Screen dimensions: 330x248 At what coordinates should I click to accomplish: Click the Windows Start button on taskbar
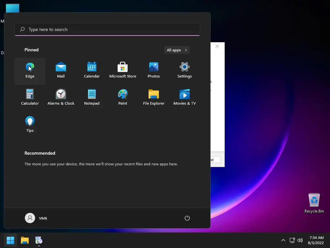(x=10, y=240)
